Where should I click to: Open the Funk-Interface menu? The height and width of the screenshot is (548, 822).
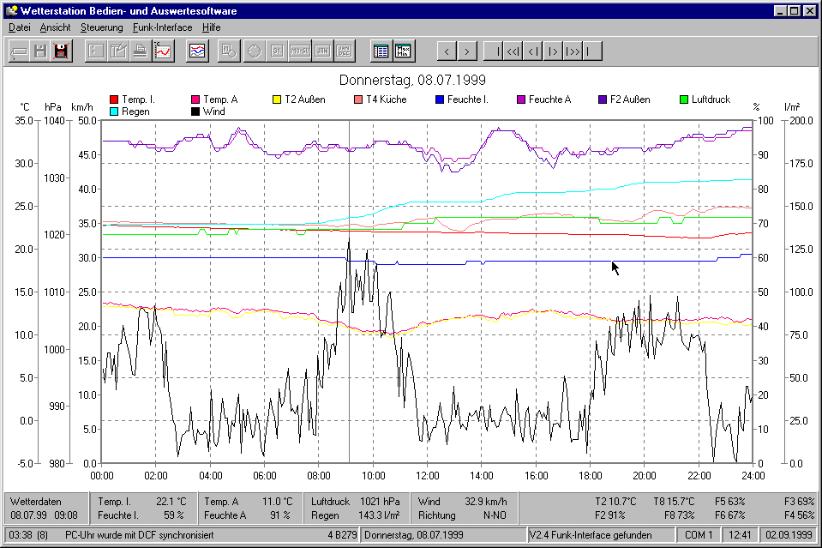click(162, 27)
